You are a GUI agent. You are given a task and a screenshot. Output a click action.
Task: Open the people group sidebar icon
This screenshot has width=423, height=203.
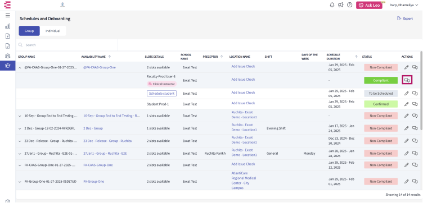tap(7, 56)
